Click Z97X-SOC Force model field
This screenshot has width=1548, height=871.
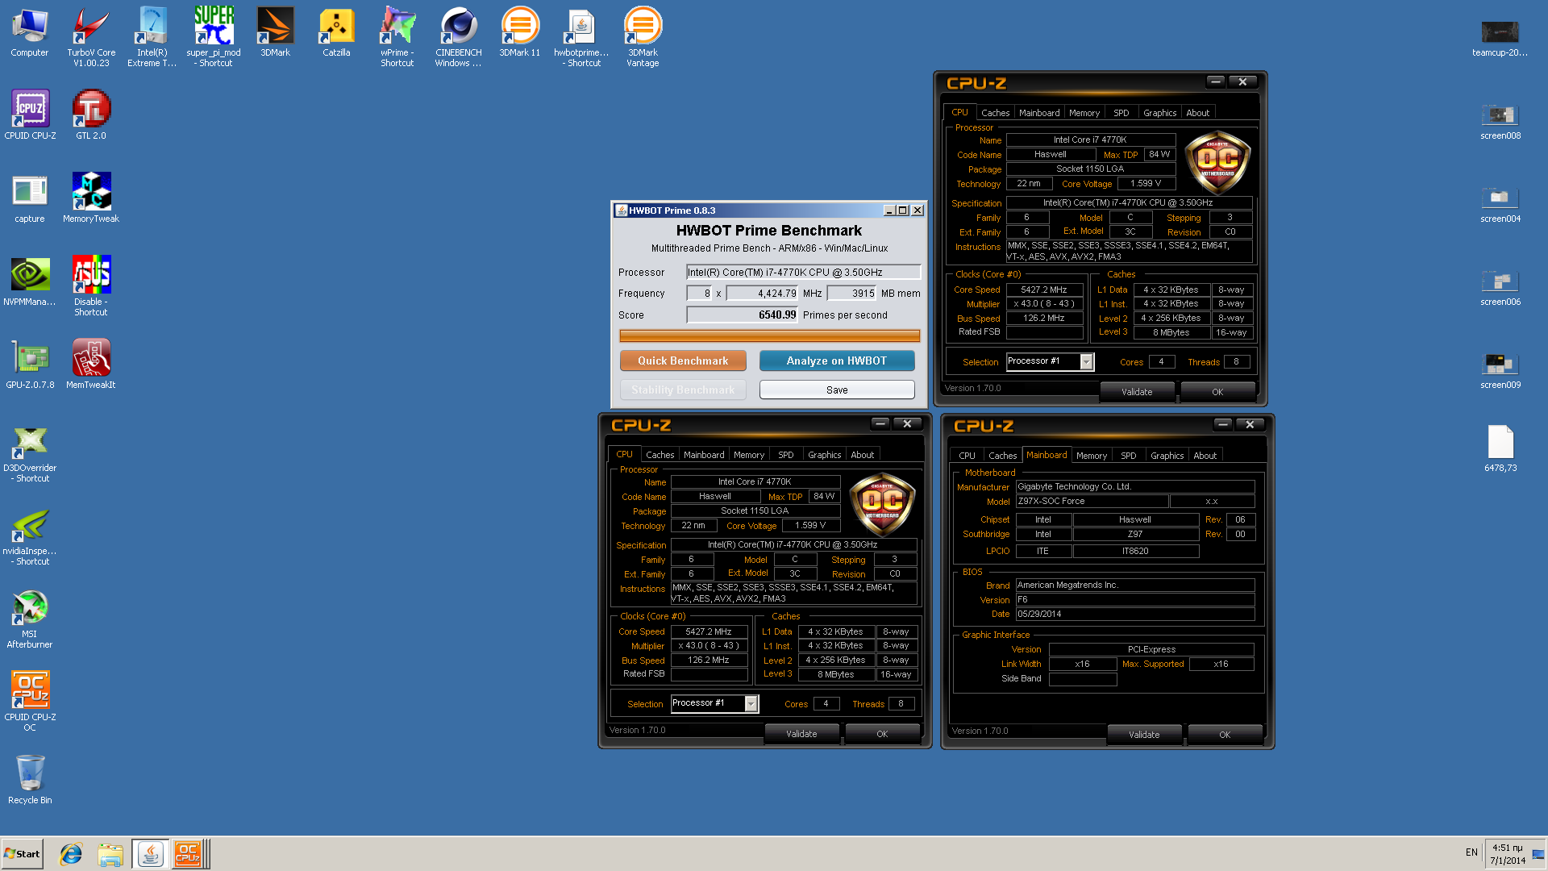(x=1091, y=502)
